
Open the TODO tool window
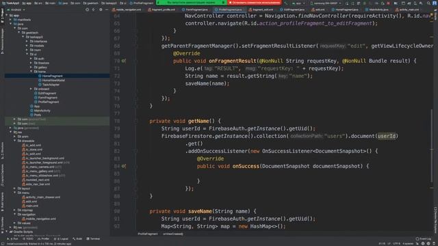pos(27,239)
